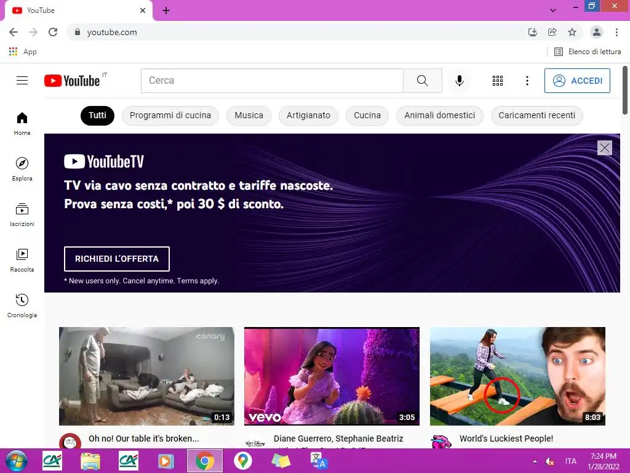The height and width of the screenshot is (473, 630).
Task: Click the ITA language indicator
Action: coord(570,461)
